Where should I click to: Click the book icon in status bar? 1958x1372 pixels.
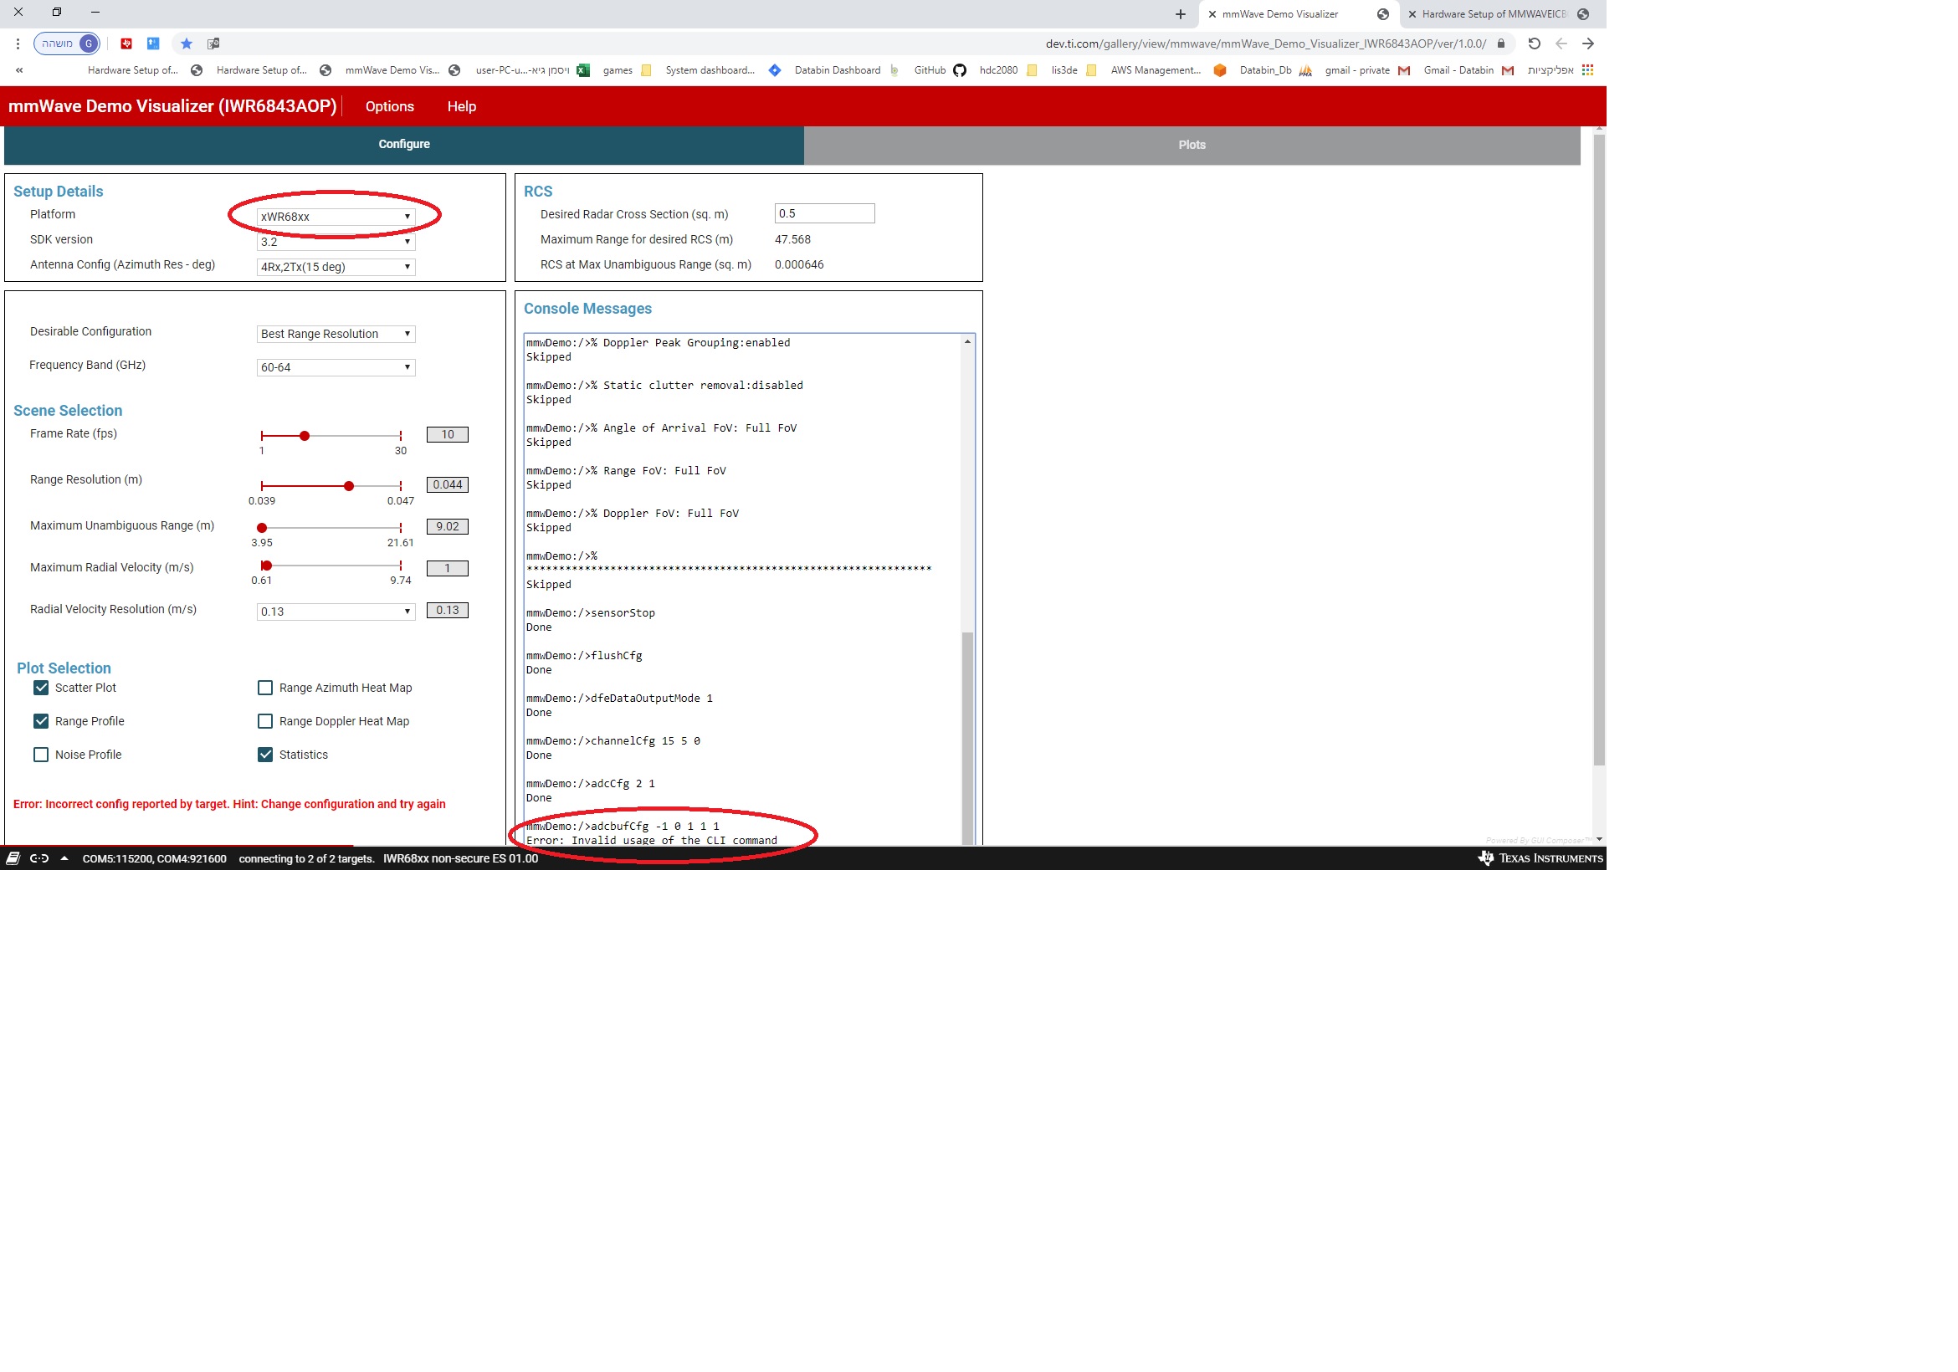[13, 858]
